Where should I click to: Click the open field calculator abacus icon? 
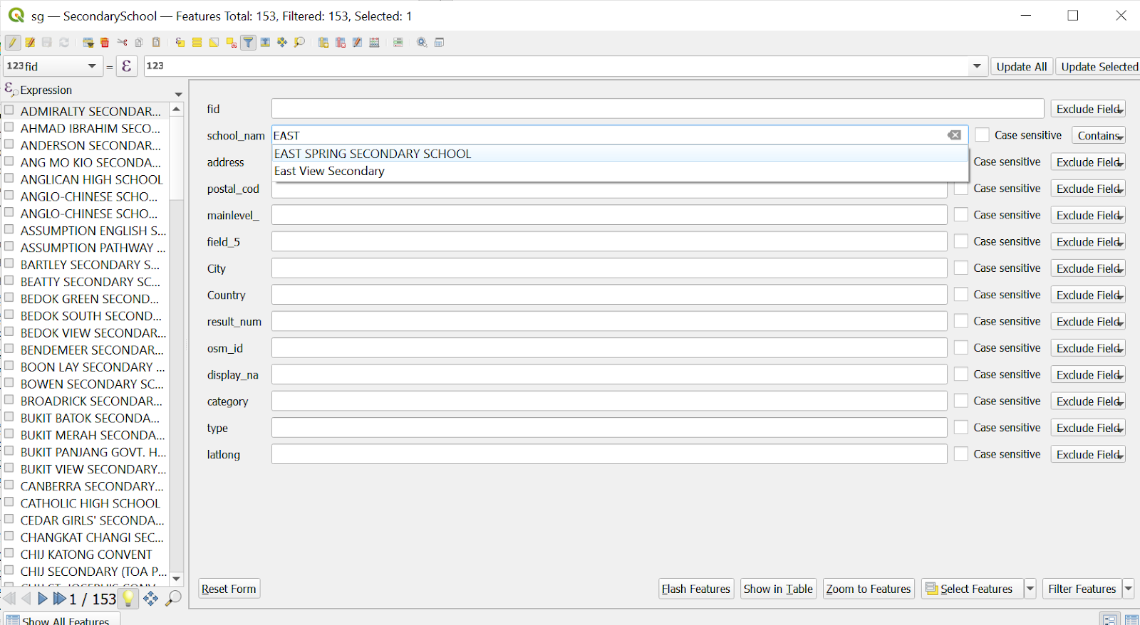374,43
